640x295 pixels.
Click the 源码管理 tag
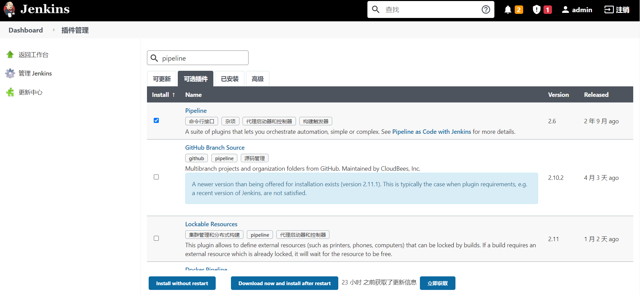coord(255,158)
